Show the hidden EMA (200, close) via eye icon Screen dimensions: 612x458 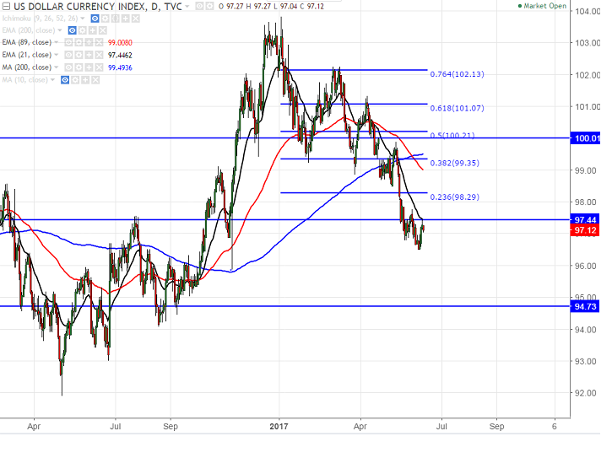click(x=73, y=30)
